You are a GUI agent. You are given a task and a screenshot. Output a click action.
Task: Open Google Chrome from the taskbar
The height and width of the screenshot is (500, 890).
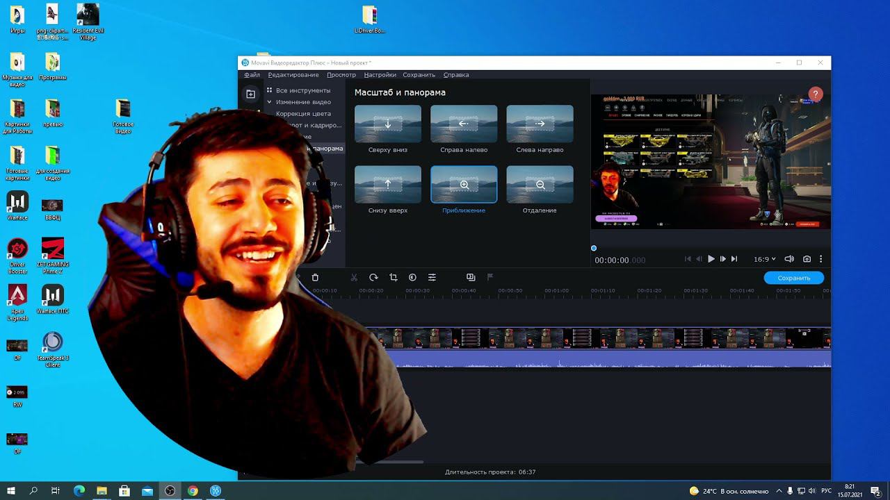[193, 491]
